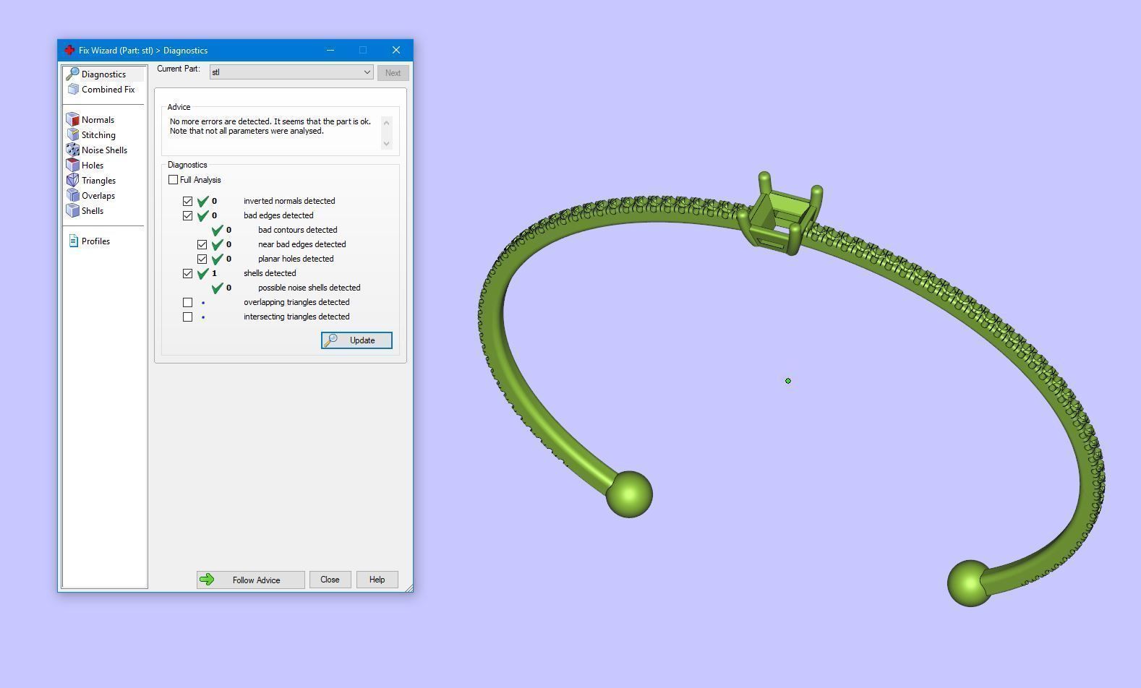Click the green arrow icon on Follow Advice
The width and height of the screenshot is (1141, 688).
pyautogui.click(x=207, y=580)
